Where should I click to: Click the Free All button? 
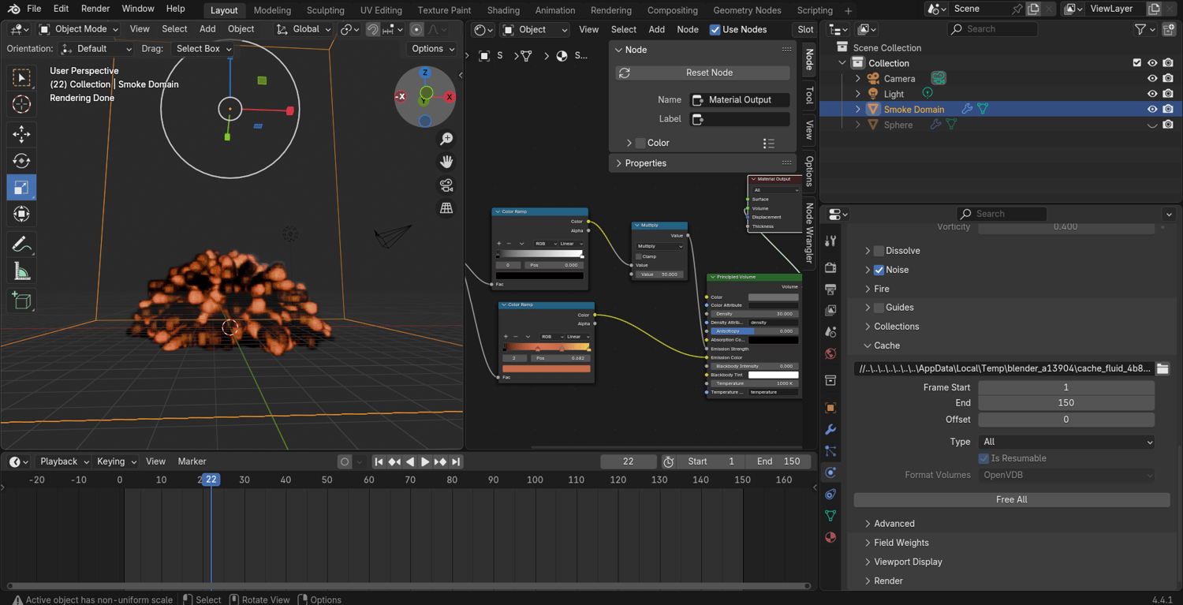coord(1011,499)
